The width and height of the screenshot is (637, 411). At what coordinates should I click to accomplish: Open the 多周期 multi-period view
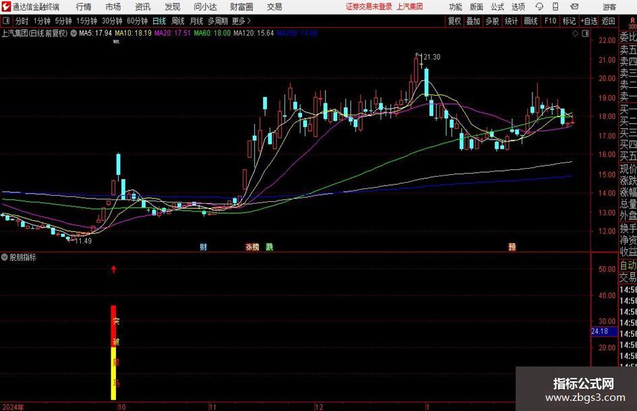click(218, 21)
